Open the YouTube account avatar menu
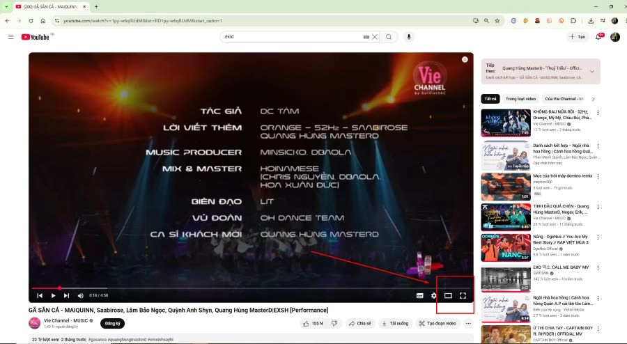Viewport: 627px width, 344px height. coord(615,37)
